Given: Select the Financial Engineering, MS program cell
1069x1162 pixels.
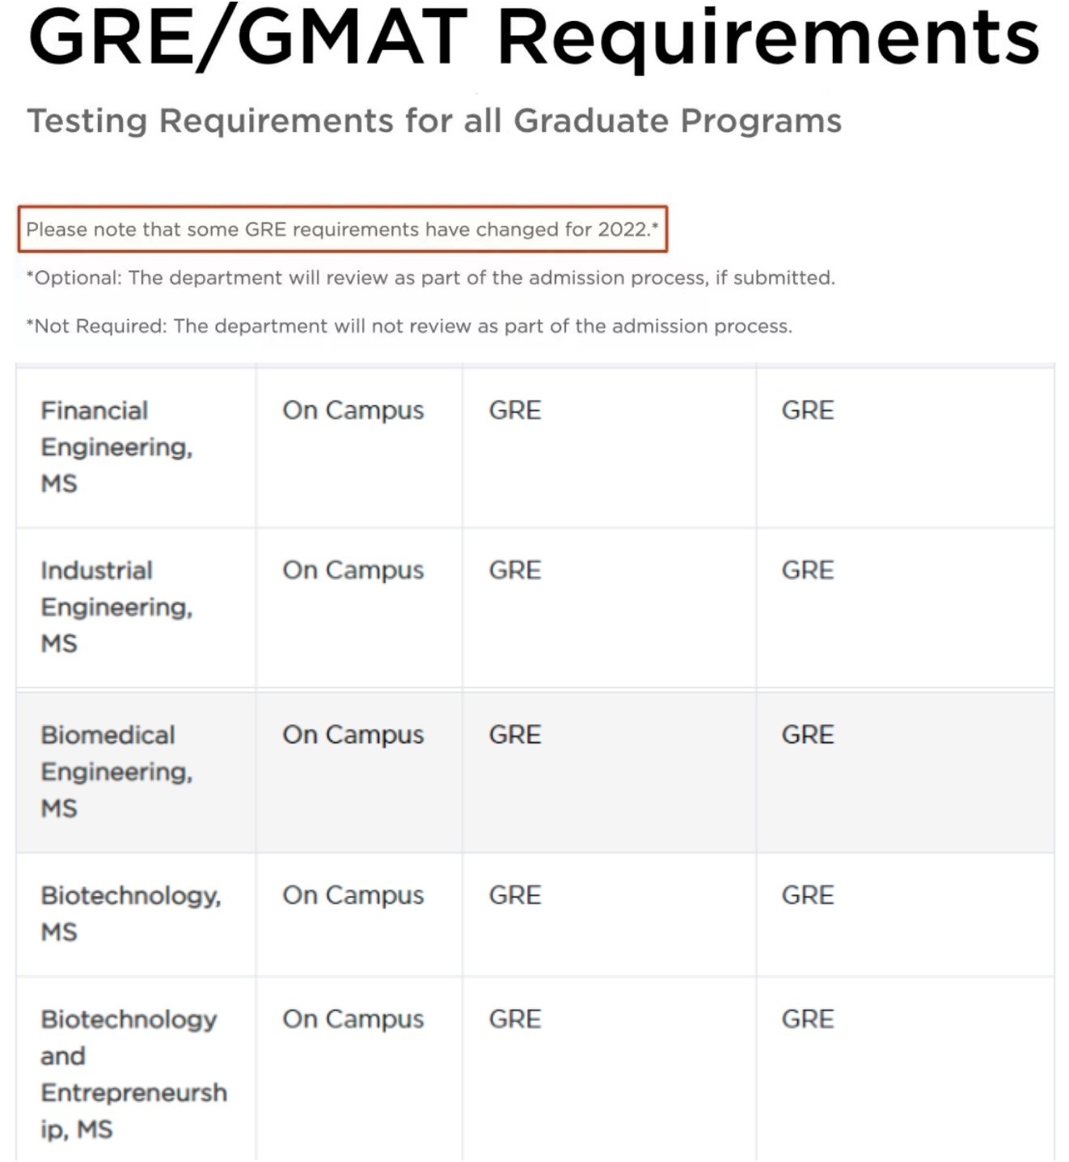Looking at the screenshot, I should (x=136, y=447).
